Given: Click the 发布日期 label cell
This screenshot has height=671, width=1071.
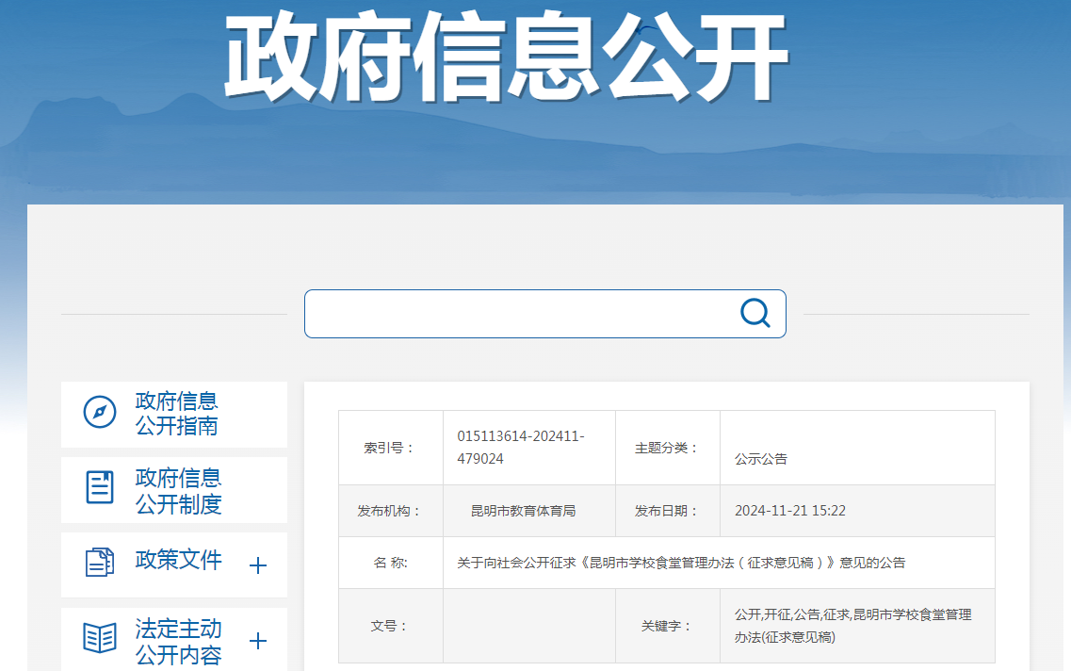Looking at the screenshot, I should click(667, 511).
